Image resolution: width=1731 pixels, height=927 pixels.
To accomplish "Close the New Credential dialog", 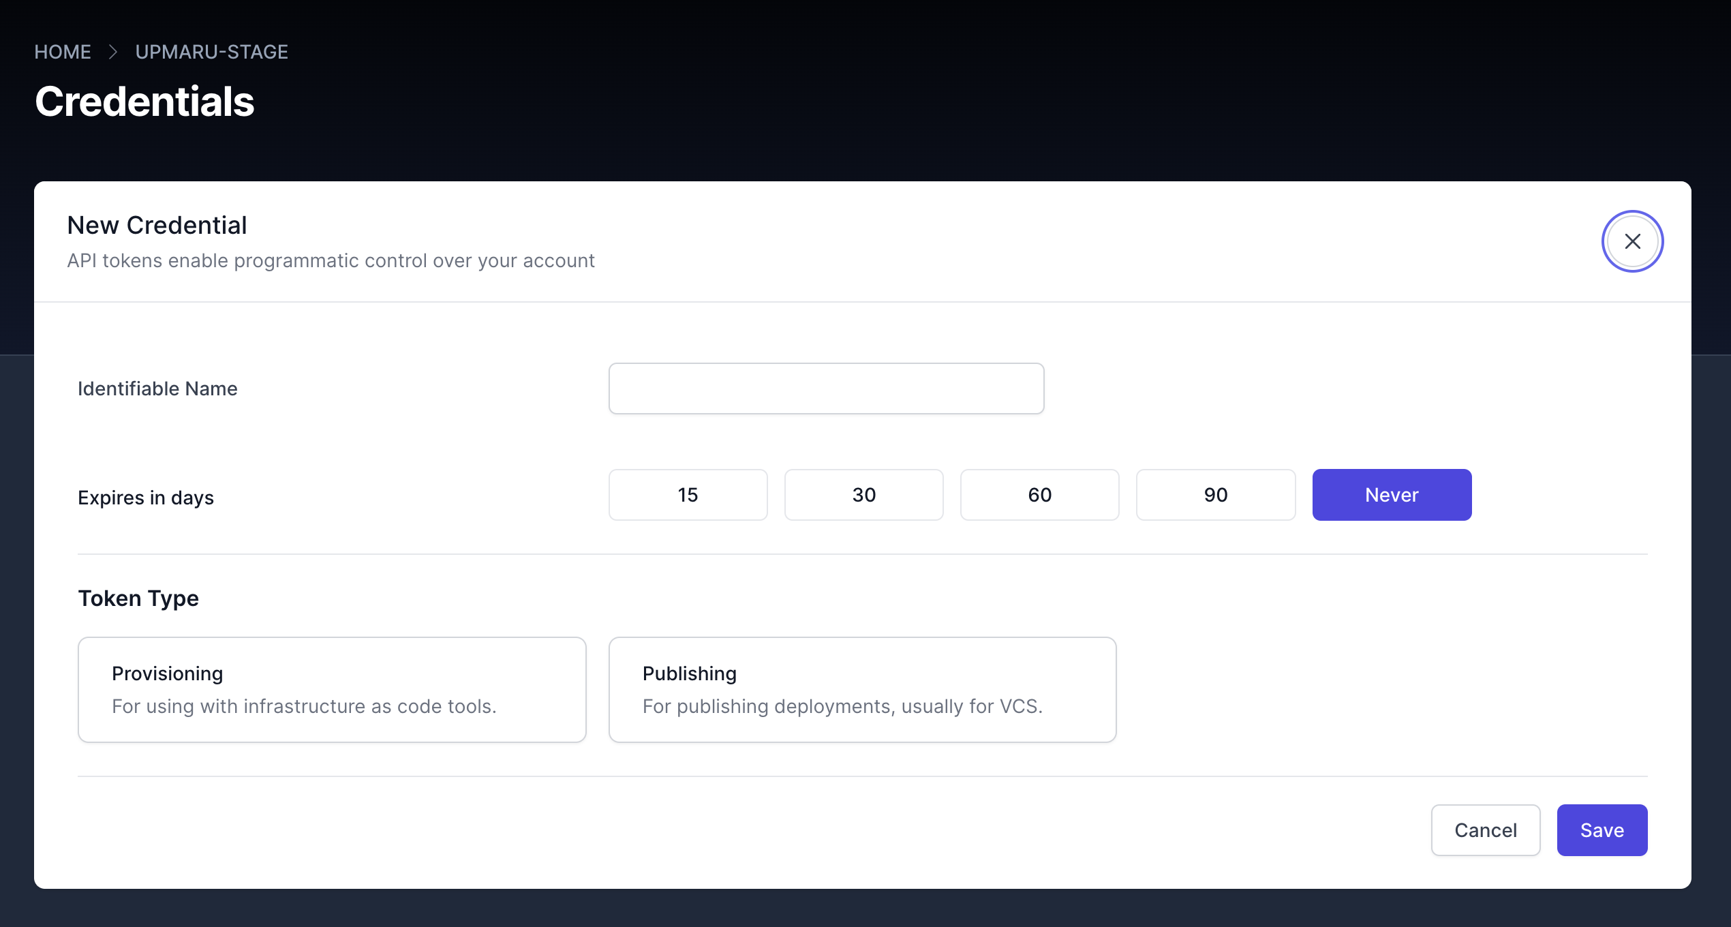I will (1632, 241).
